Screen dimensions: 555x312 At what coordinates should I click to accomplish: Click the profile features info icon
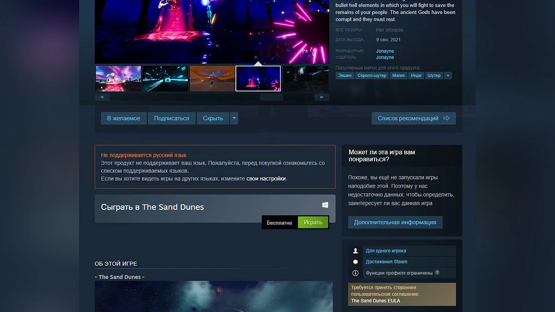pos(355,273)
